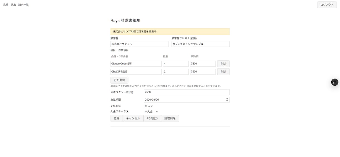The width and height of the screenshot is (340, 157).
Task: Click the Claude Code指導 item field
Action: [136, 64]
